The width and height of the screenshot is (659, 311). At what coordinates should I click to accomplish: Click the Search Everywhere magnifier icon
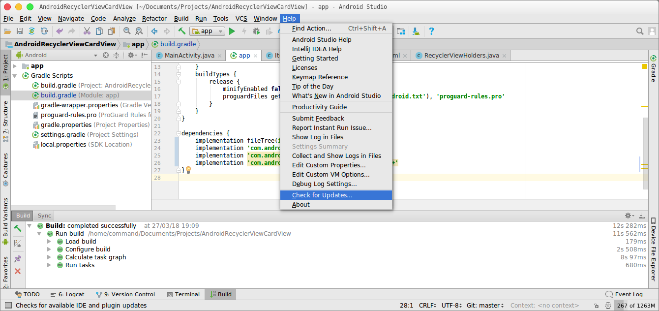pos(640,31)
